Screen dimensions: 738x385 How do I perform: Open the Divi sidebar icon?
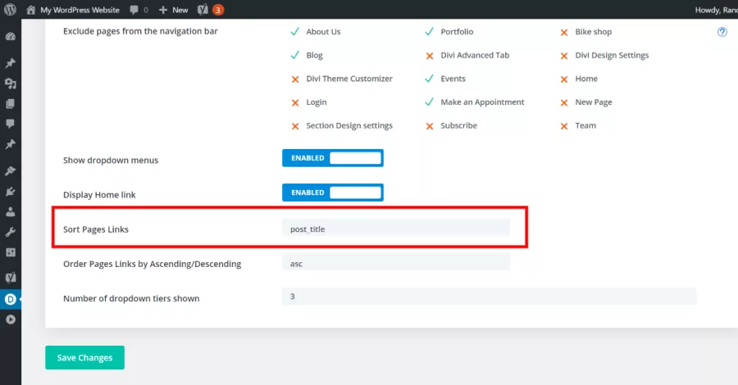point(11,299)
